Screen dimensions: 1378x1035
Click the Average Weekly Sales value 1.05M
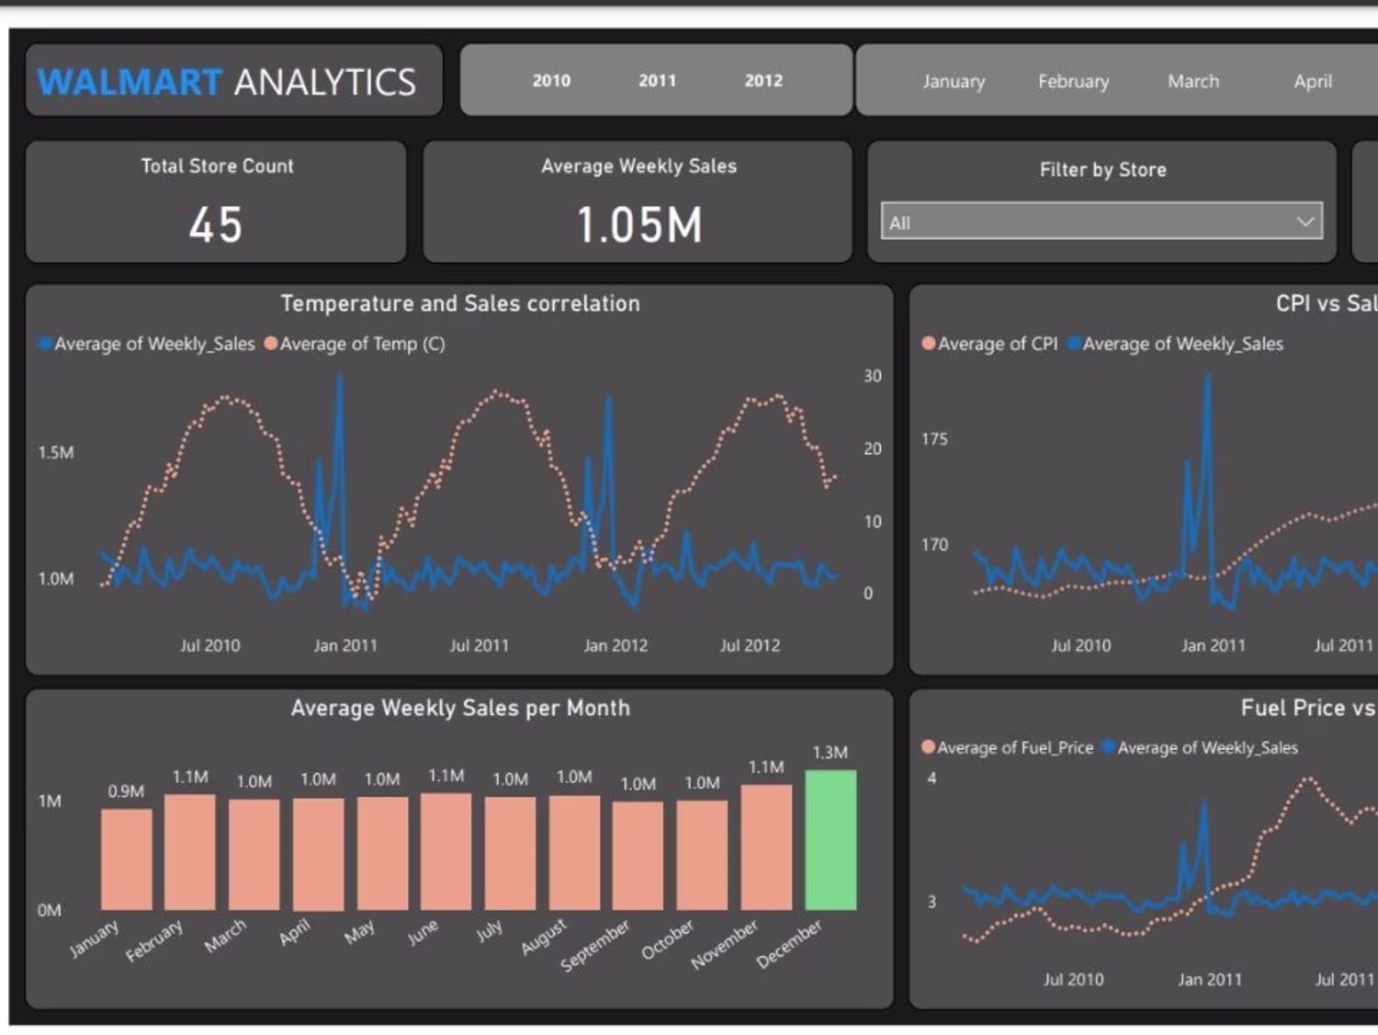(639, 225)
